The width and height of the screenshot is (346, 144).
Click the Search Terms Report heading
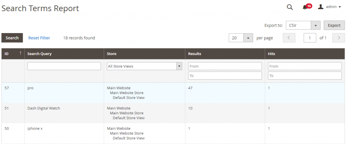pyautogui.click(x=40, y=8)
